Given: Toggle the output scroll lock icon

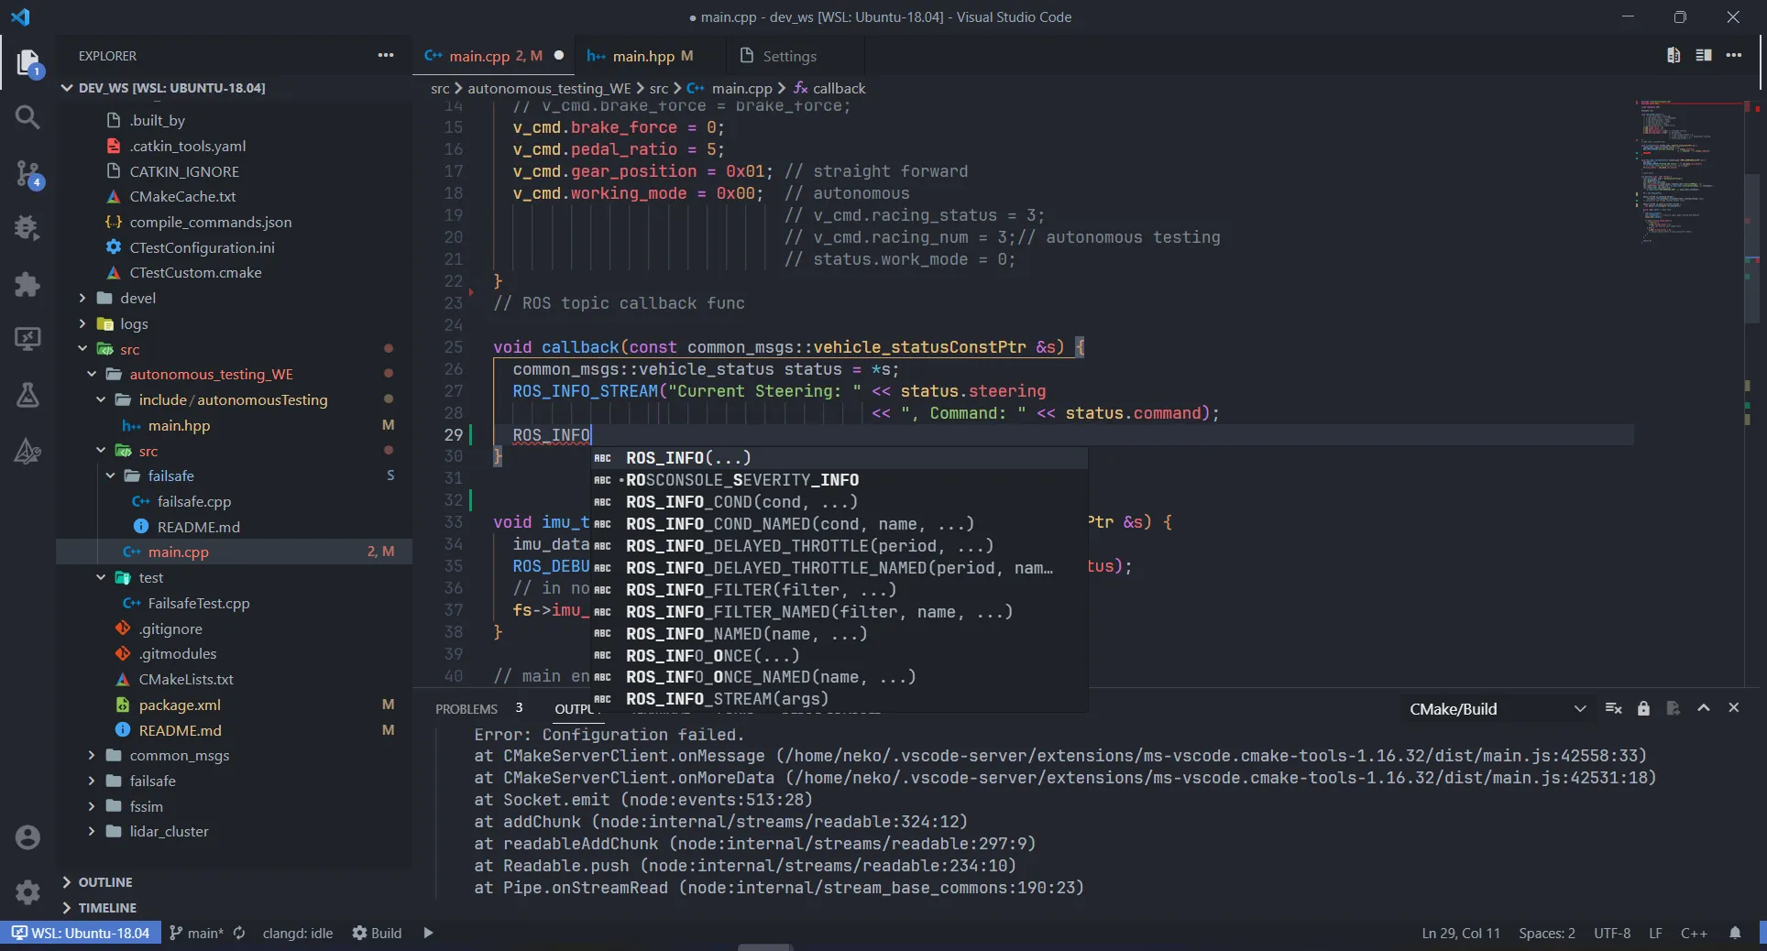Looking at the screenshot, I should pyautogui.click(x=1643, y=708).
